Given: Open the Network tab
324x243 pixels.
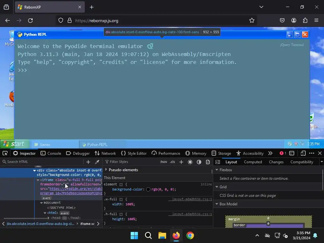Looking at the screenshot, I should 105,153.
